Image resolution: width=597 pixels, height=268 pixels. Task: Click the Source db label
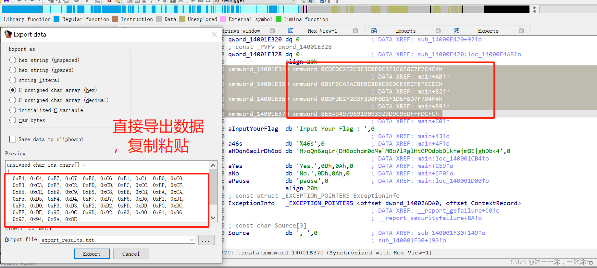point(239,233)
